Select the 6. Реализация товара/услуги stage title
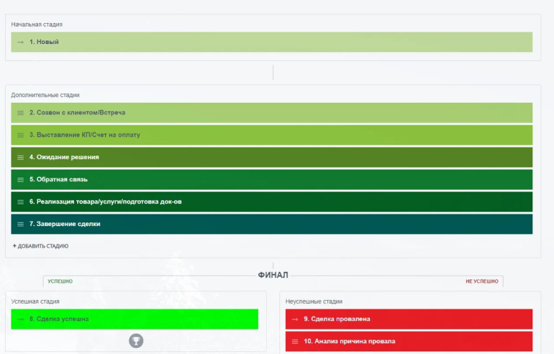 (x=105, y=201)
